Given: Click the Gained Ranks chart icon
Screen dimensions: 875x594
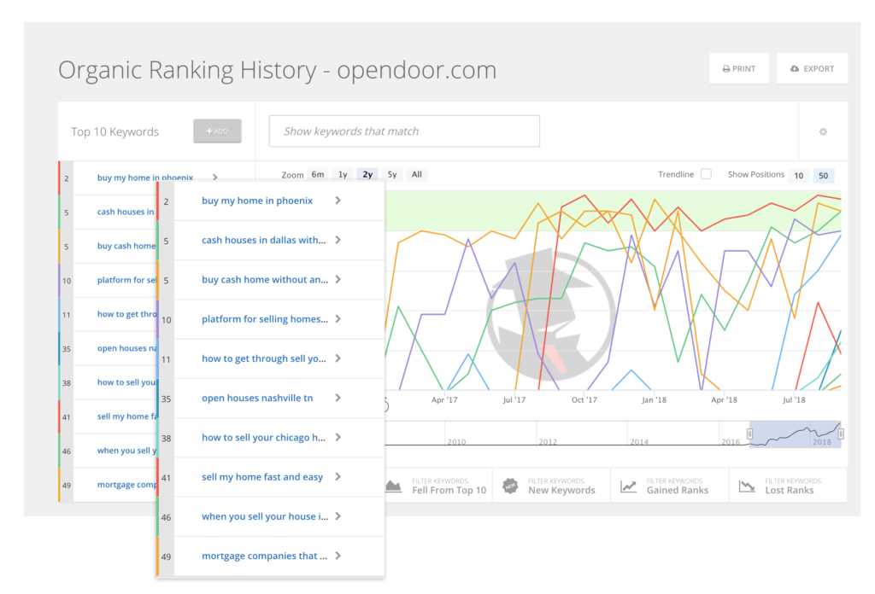Looking at the screenshot, I should [x=629, y=485].
